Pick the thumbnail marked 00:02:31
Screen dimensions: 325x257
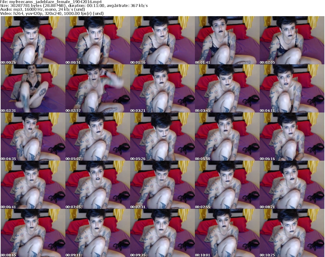pos(33,88)
